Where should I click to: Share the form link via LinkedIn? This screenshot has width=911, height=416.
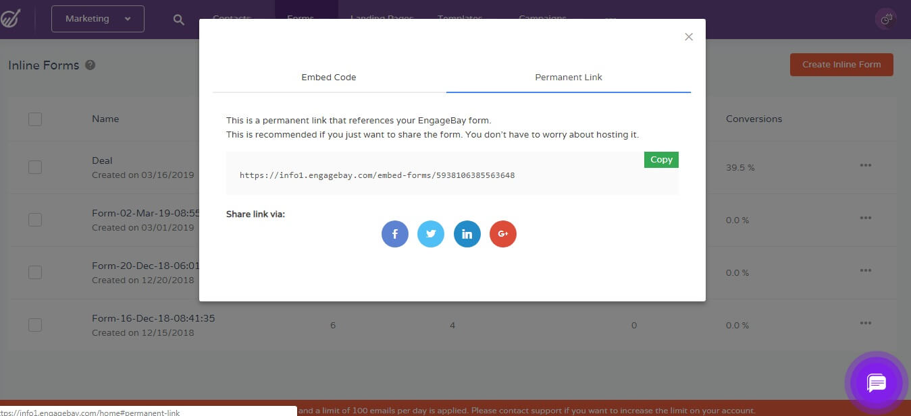click(x=467, y=233)
